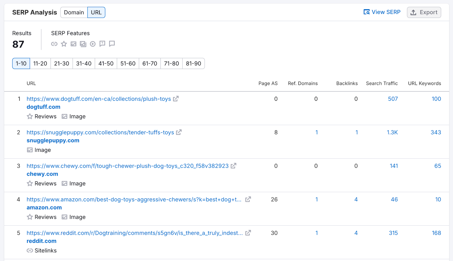The image size is (453, 261).
Task: Click the URL Keywords column header
Action: point(424,83)
